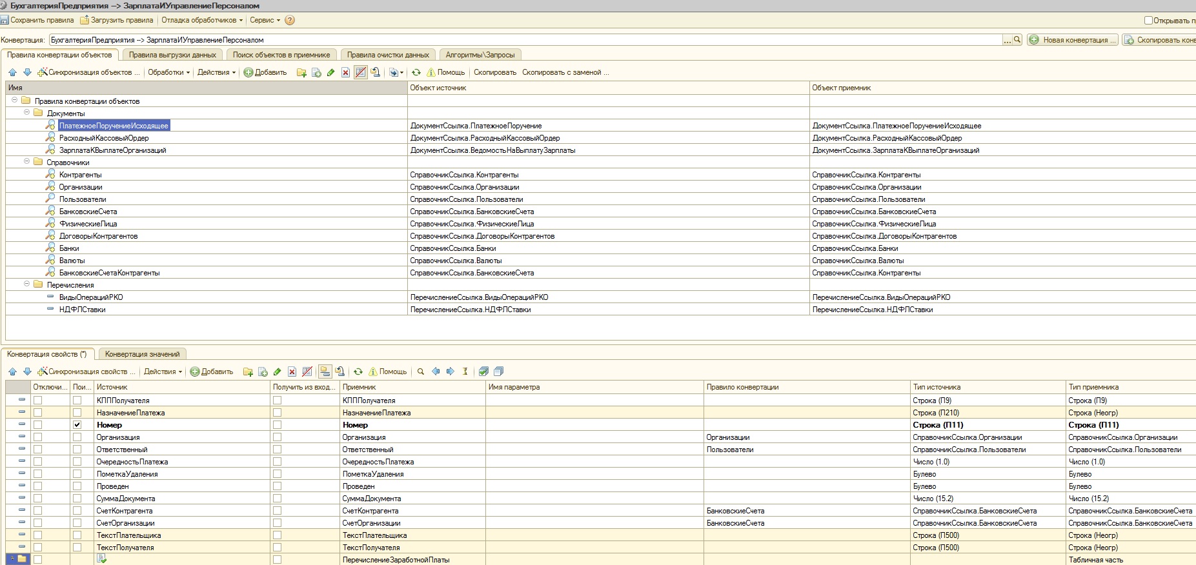Mark rule for deletion in objects toolbar
This screenshot has height=565, width=1196.
pos(346,72)
